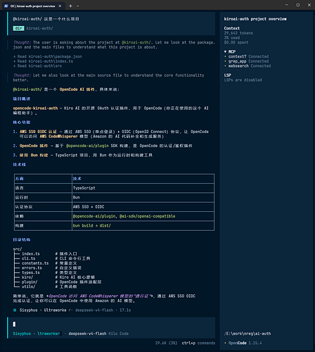This screenshot has height=352, width=315.
Task: Open the tab dropdown chevron
Action: coord(78,6)
